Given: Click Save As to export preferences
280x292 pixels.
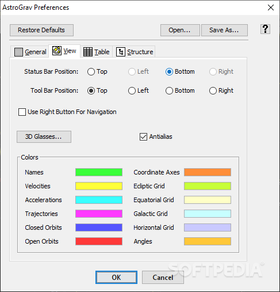Looking at the screenshot, I should coord(224,30).
